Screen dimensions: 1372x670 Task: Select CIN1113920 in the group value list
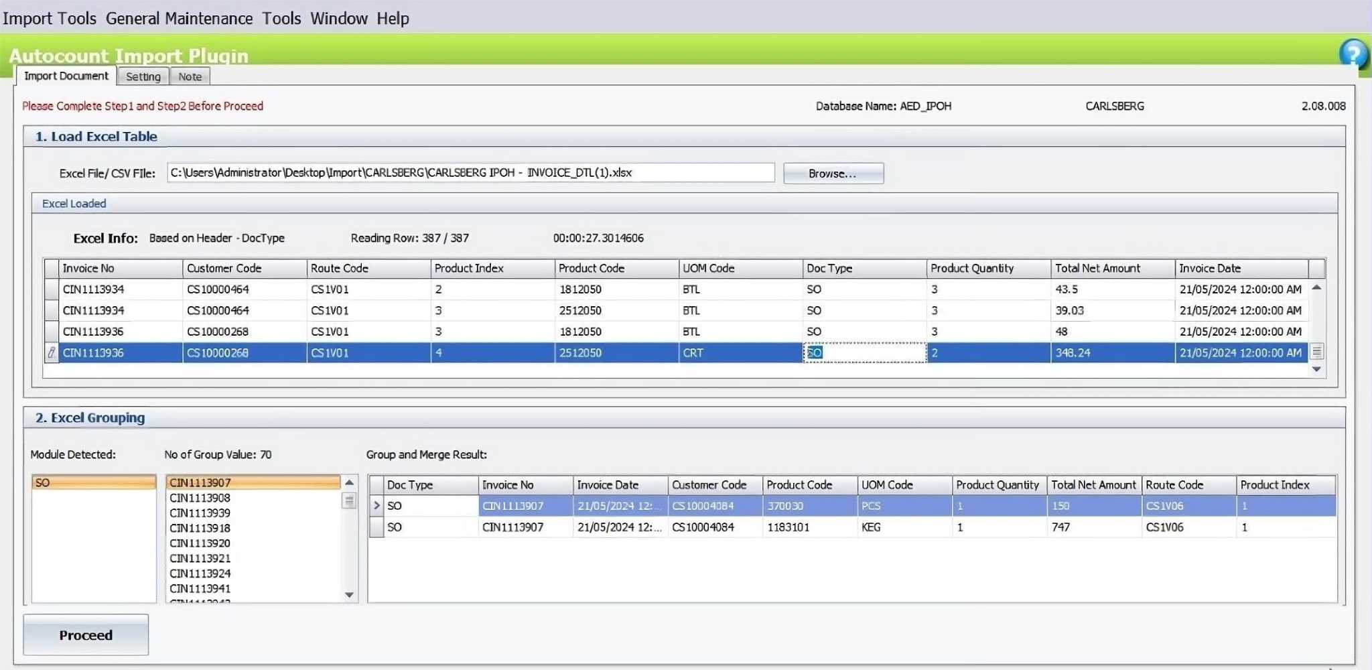tap(253, 543)
